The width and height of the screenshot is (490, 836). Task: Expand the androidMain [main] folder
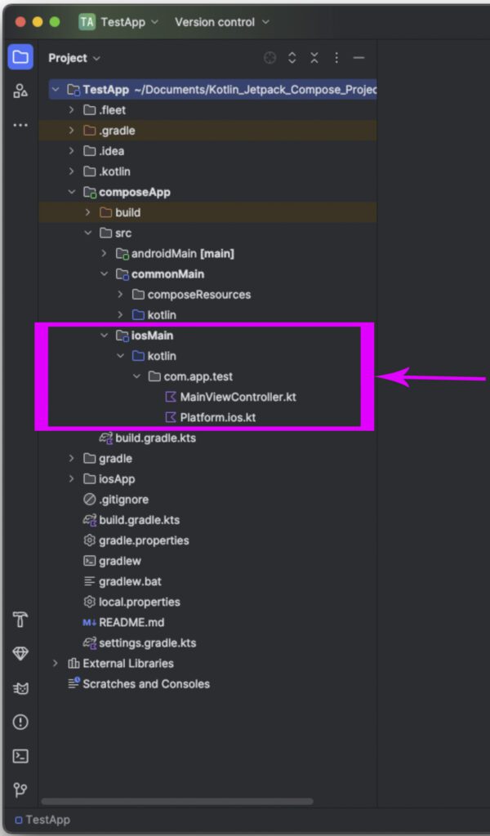[104, 253]
